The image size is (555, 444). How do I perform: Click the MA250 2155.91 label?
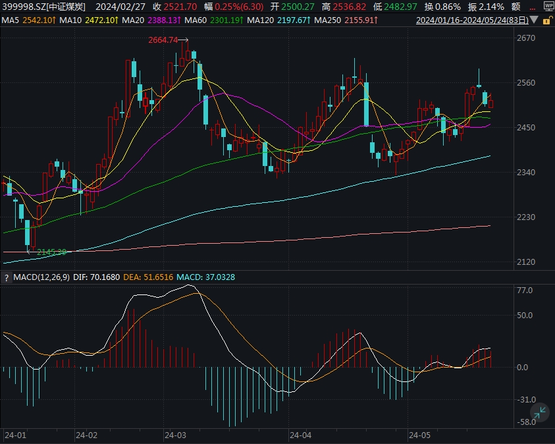(x=346, y=20)
